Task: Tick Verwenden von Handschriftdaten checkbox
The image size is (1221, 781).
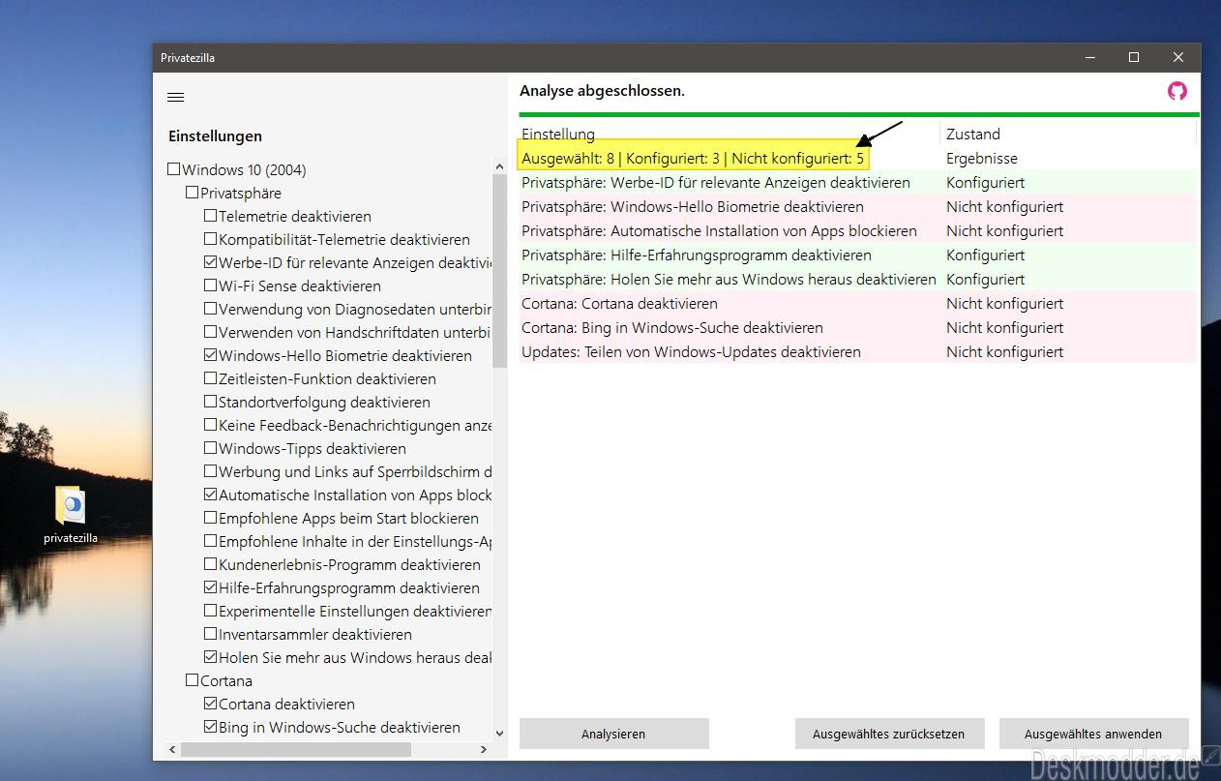Action: (x=211, y=332)
